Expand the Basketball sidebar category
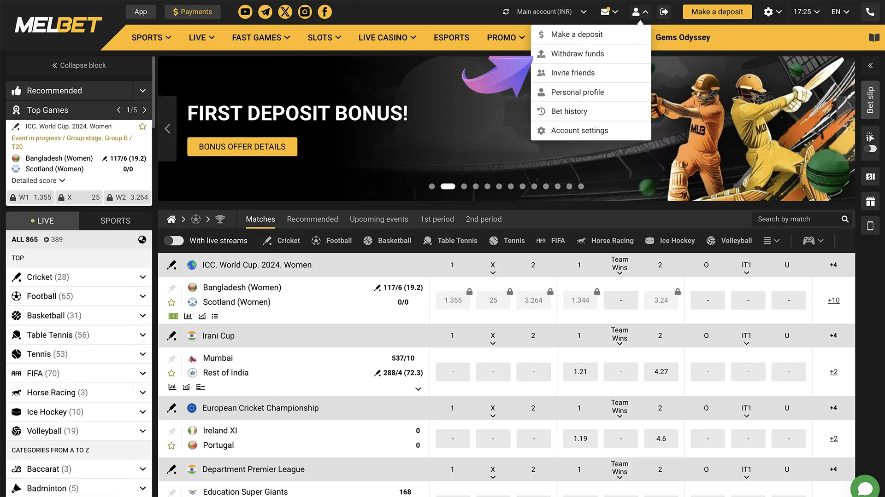 [142, 315]
